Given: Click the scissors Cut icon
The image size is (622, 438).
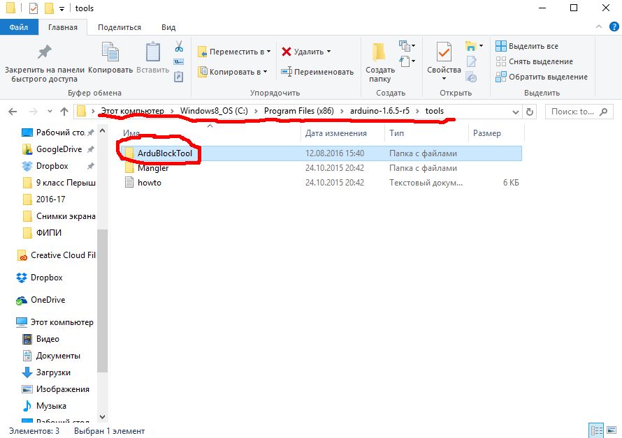Looking at the screenshot, I should pos(179,46).
